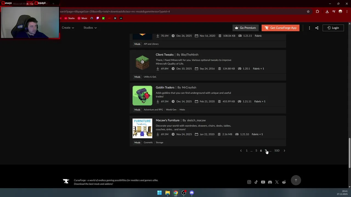Expand the Create dropdown menu
This screenshot has width=351, height=197.
tap(68, 28)
